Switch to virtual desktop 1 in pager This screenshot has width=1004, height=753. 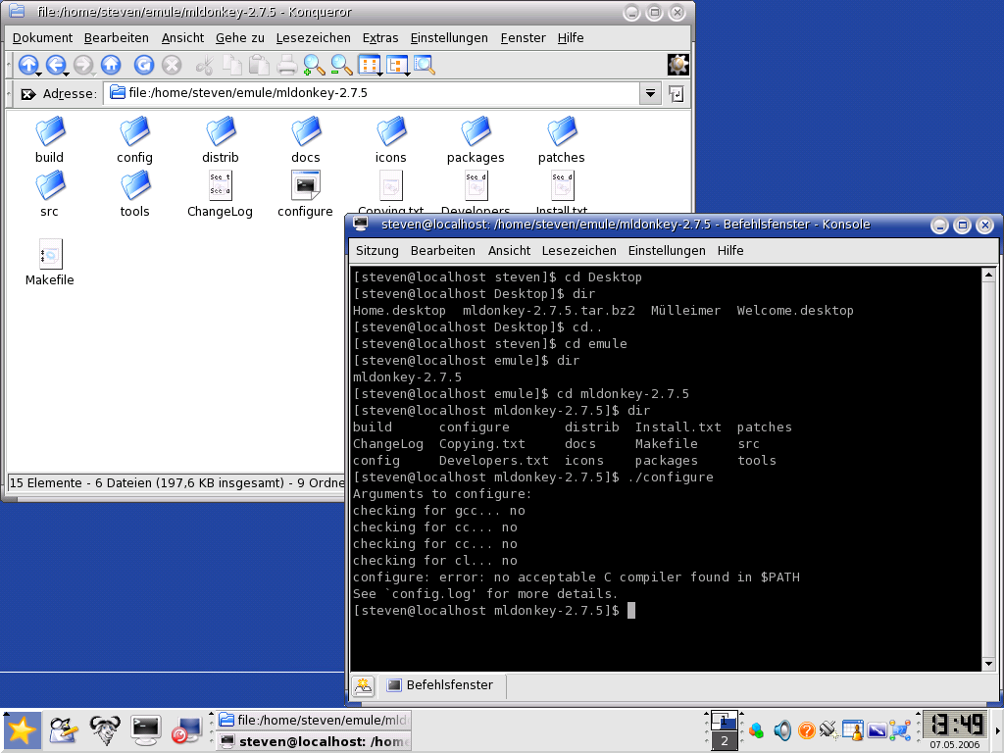click(x=725, y=721)
